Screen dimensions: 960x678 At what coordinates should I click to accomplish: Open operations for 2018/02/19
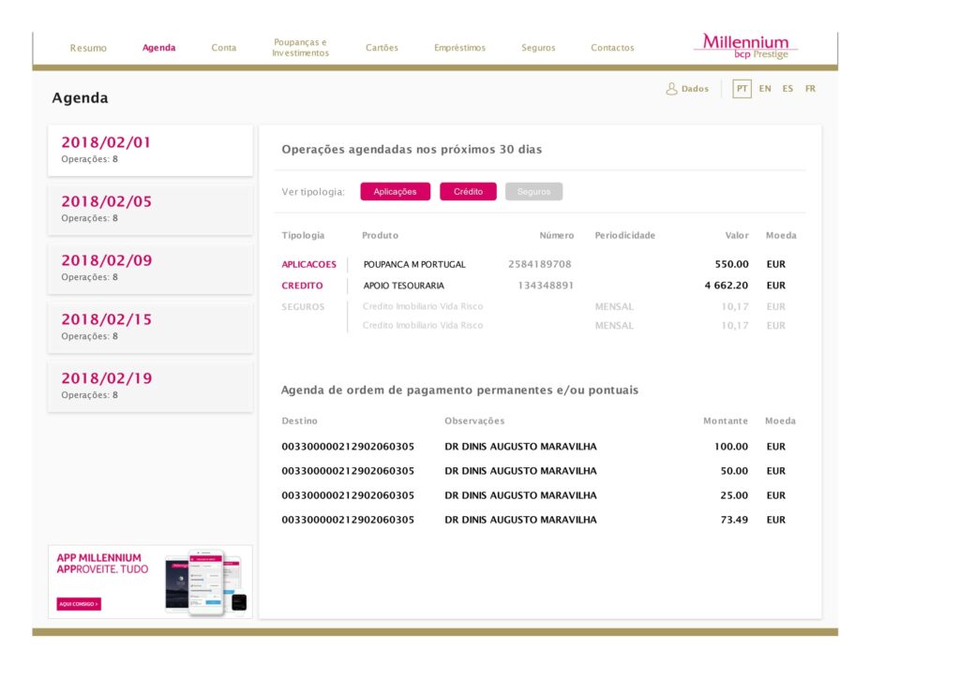click(150, 386)
